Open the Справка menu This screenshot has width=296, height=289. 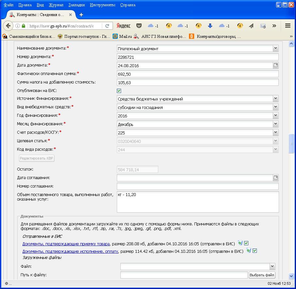click(128, 5)
